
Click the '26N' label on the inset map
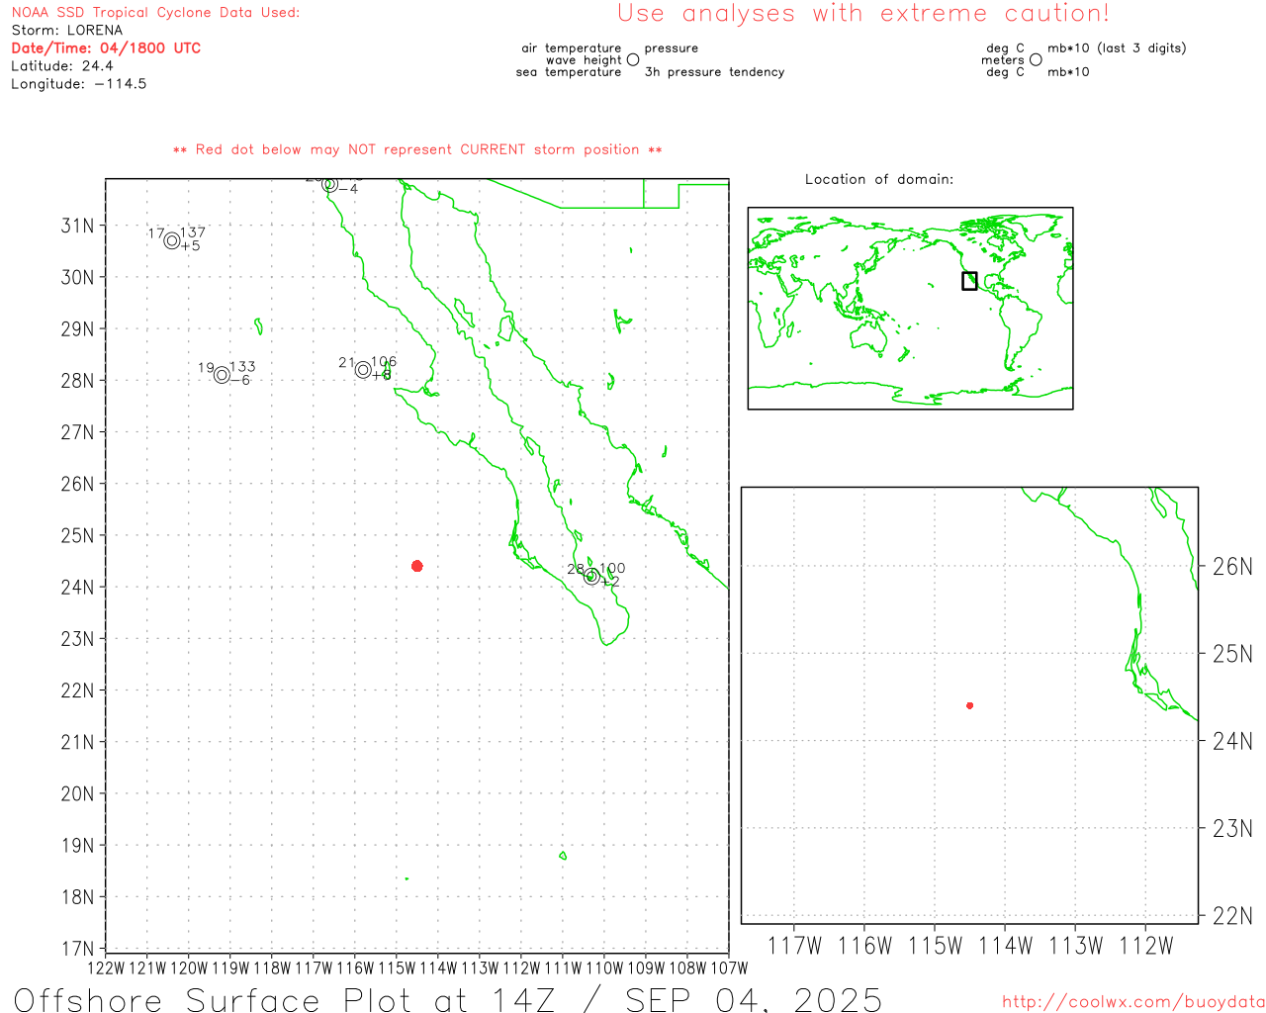[x=1232, y=567]
